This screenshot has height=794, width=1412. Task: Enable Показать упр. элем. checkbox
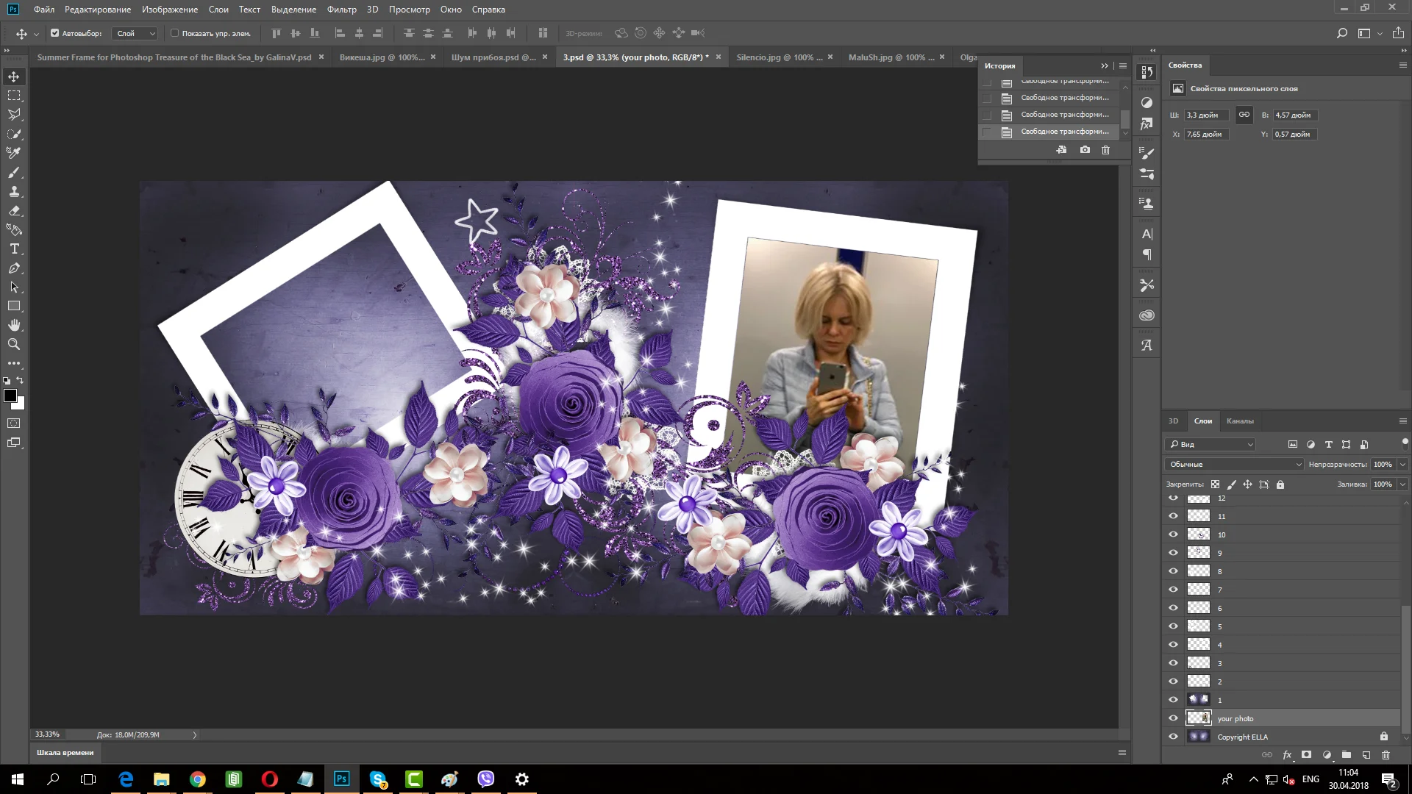coord(174,33)
